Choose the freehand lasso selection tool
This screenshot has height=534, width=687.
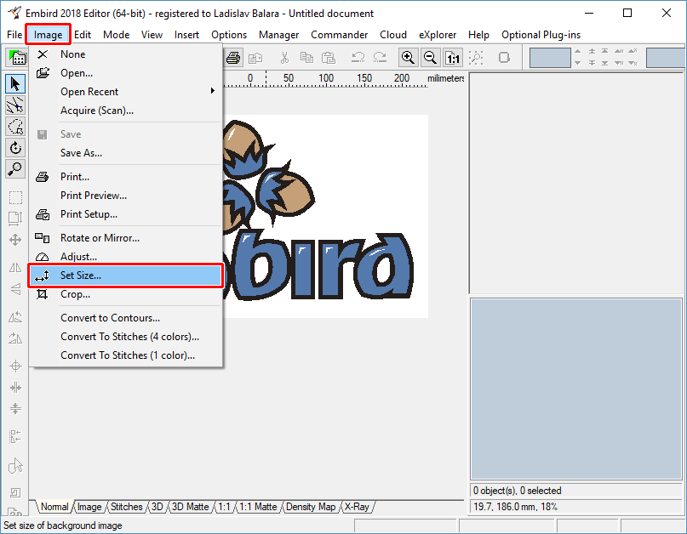click(x=15, y=127)
